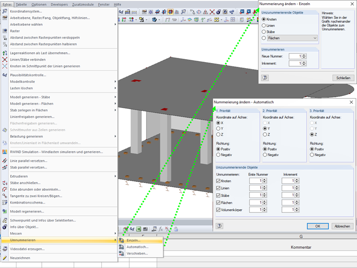
Task: Click the Einzeln submenu icon
Action: 122,240
